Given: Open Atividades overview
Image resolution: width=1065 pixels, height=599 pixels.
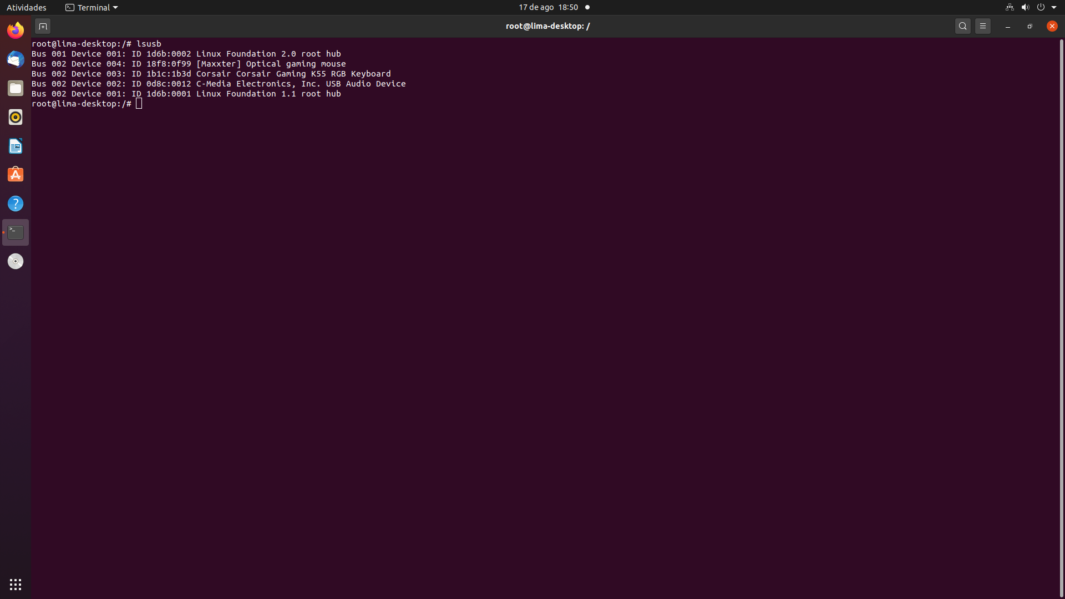Looking at the screenshot, I should (27, 7).
